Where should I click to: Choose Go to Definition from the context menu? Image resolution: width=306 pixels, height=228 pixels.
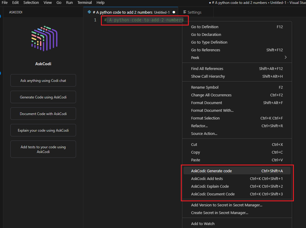tap(205, 27)
